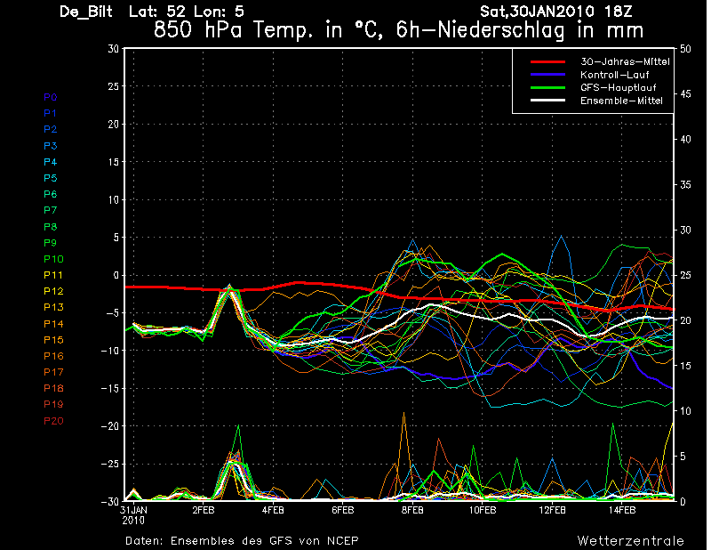The height and width of the screenshot is (550, 711).
Task: Select ensemble member label P15
Action: pyautogui.click(x=53, y=340)
